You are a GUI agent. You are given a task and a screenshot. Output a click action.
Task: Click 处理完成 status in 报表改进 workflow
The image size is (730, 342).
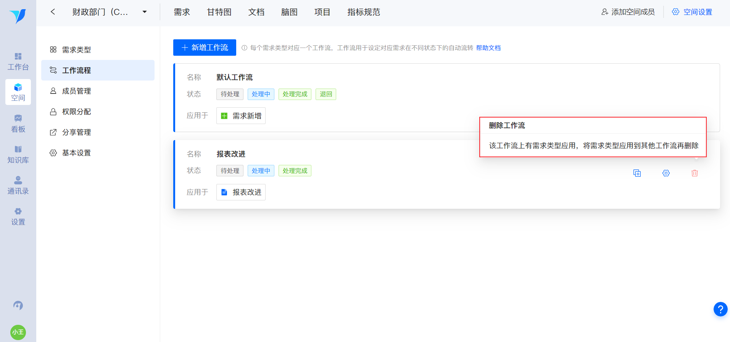click(295, 171)
